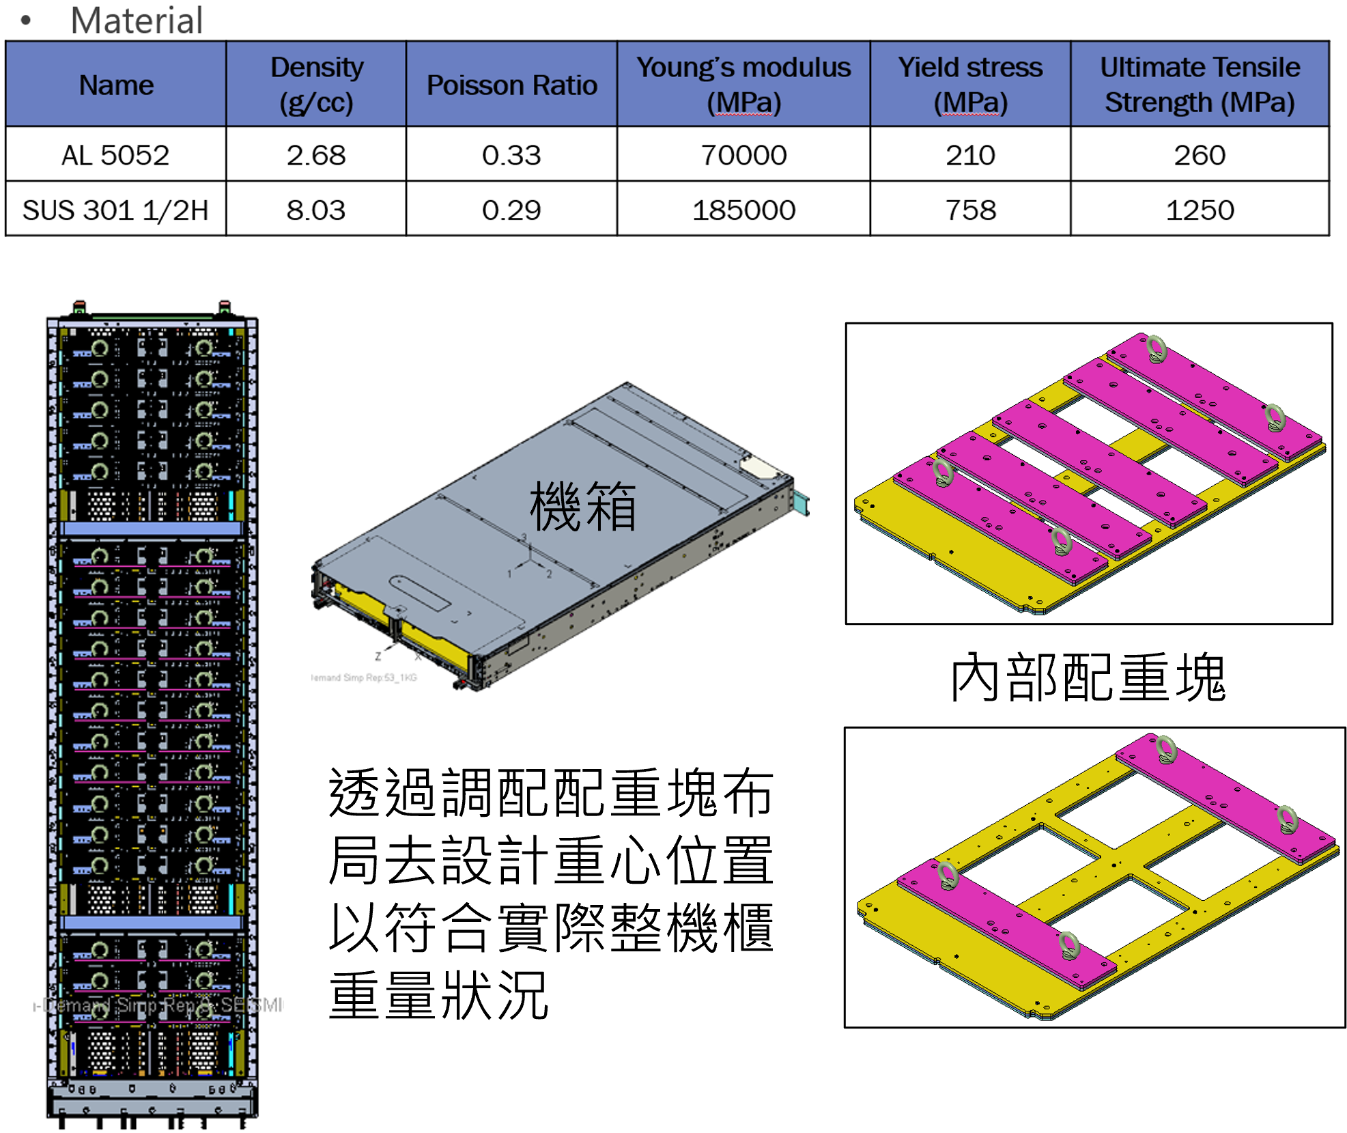Click the Material bullet heading text
This screenshot has height=1133, width=1347.
coord(137,20)
